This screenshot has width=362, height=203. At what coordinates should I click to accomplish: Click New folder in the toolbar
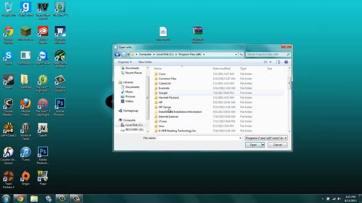(145, 62)
